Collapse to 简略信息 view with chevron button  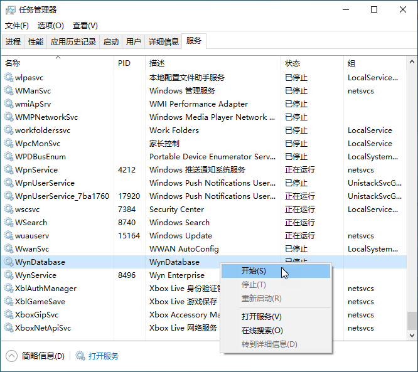click(x=11, y=356)
